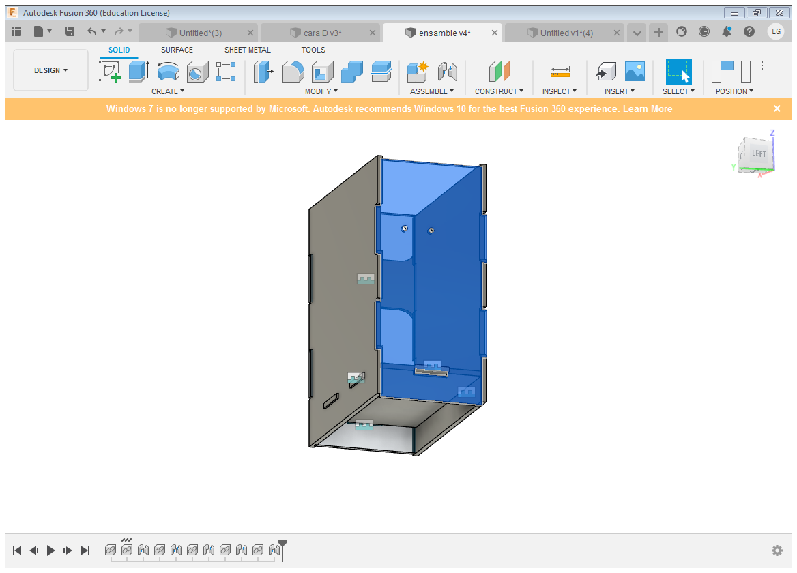The image size is (797, 573).
Task: Open the data panel grid icon
Action: pyautogui.click(x=16, y=32)
